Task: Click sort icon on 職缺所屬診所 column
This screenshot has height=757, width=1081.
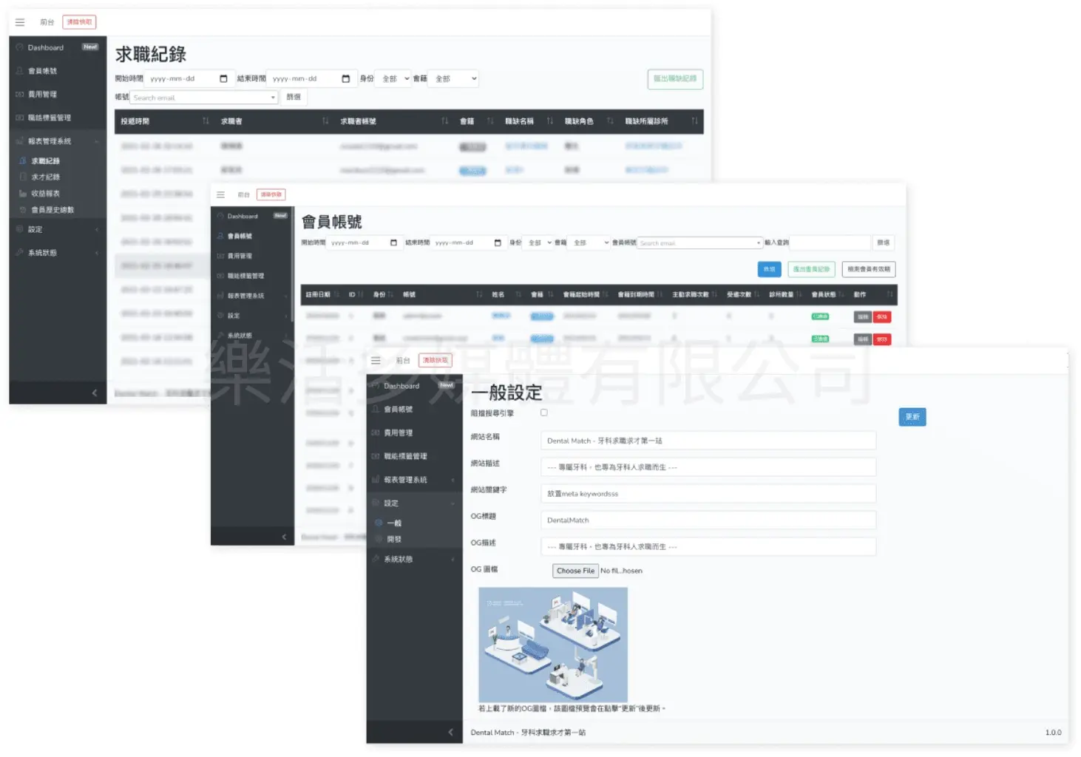Action: click(694, 121)
